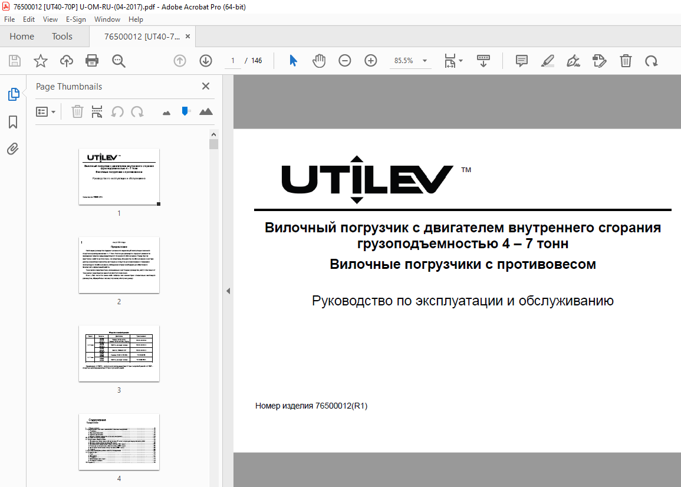Print the document with printer icon
This screenshot has width=681, height=487.
92,61
